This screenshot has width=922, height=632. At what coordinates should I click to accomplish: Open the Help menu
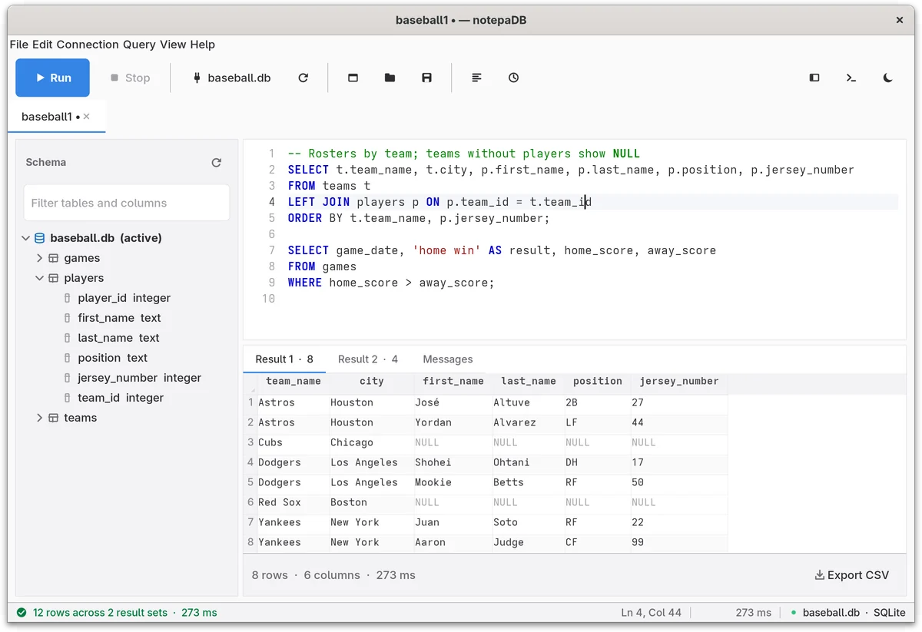click(203, 45)
